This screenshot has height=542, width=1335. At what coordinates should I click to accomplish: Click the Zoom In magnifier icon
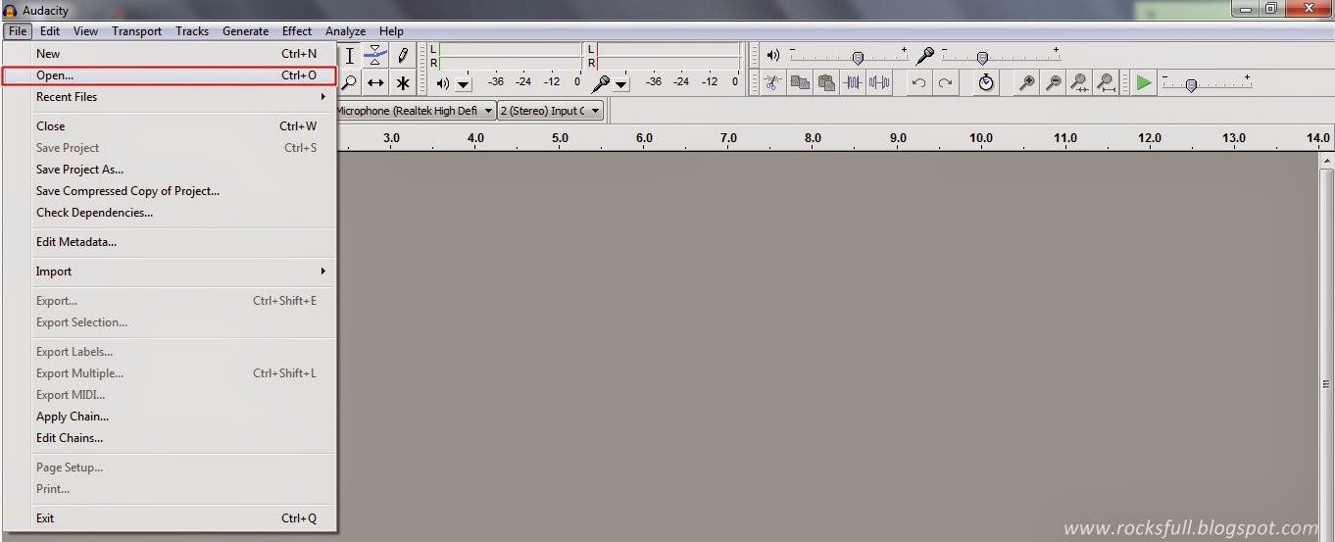tap(1026, 82)
